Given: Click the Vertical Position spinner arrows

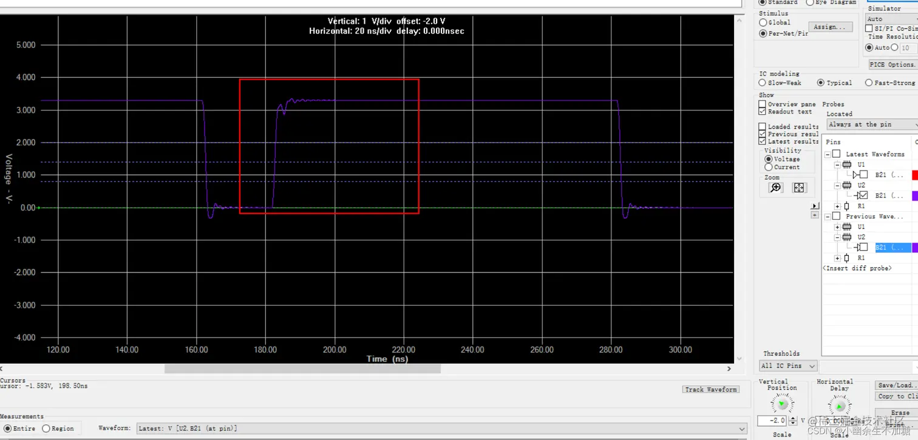Looking at the screenshot, I should [792, 421].
